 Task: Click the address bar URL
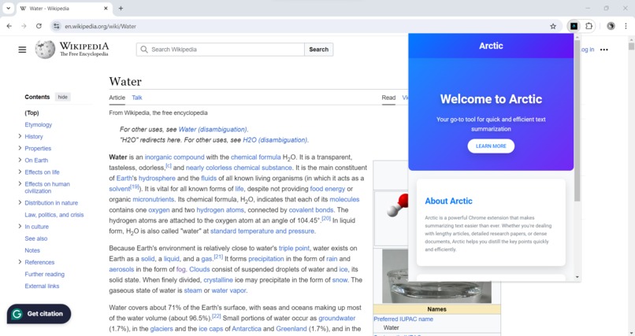tap(100, 26)
